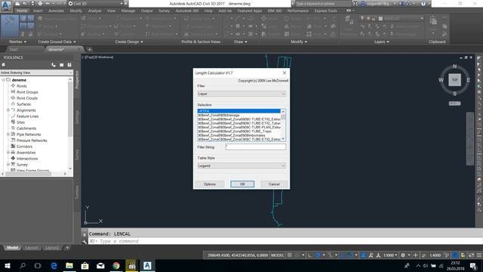Collapse the deneme drawing tree node
The height and width of the screenshot is (272, 483).
click(3, 80)
